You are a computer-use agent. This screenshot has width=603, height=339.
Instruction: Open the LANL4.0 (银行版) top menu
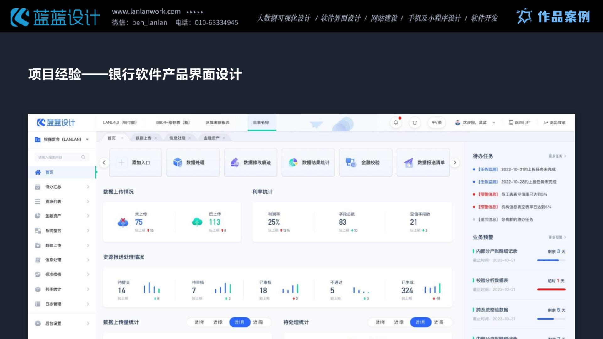(x=120, y=122)
